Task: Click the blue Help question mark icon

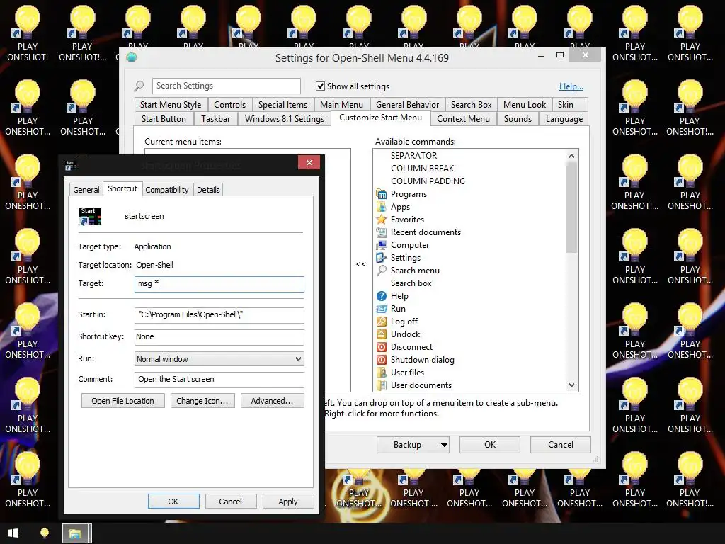Action: pos(382,296)
